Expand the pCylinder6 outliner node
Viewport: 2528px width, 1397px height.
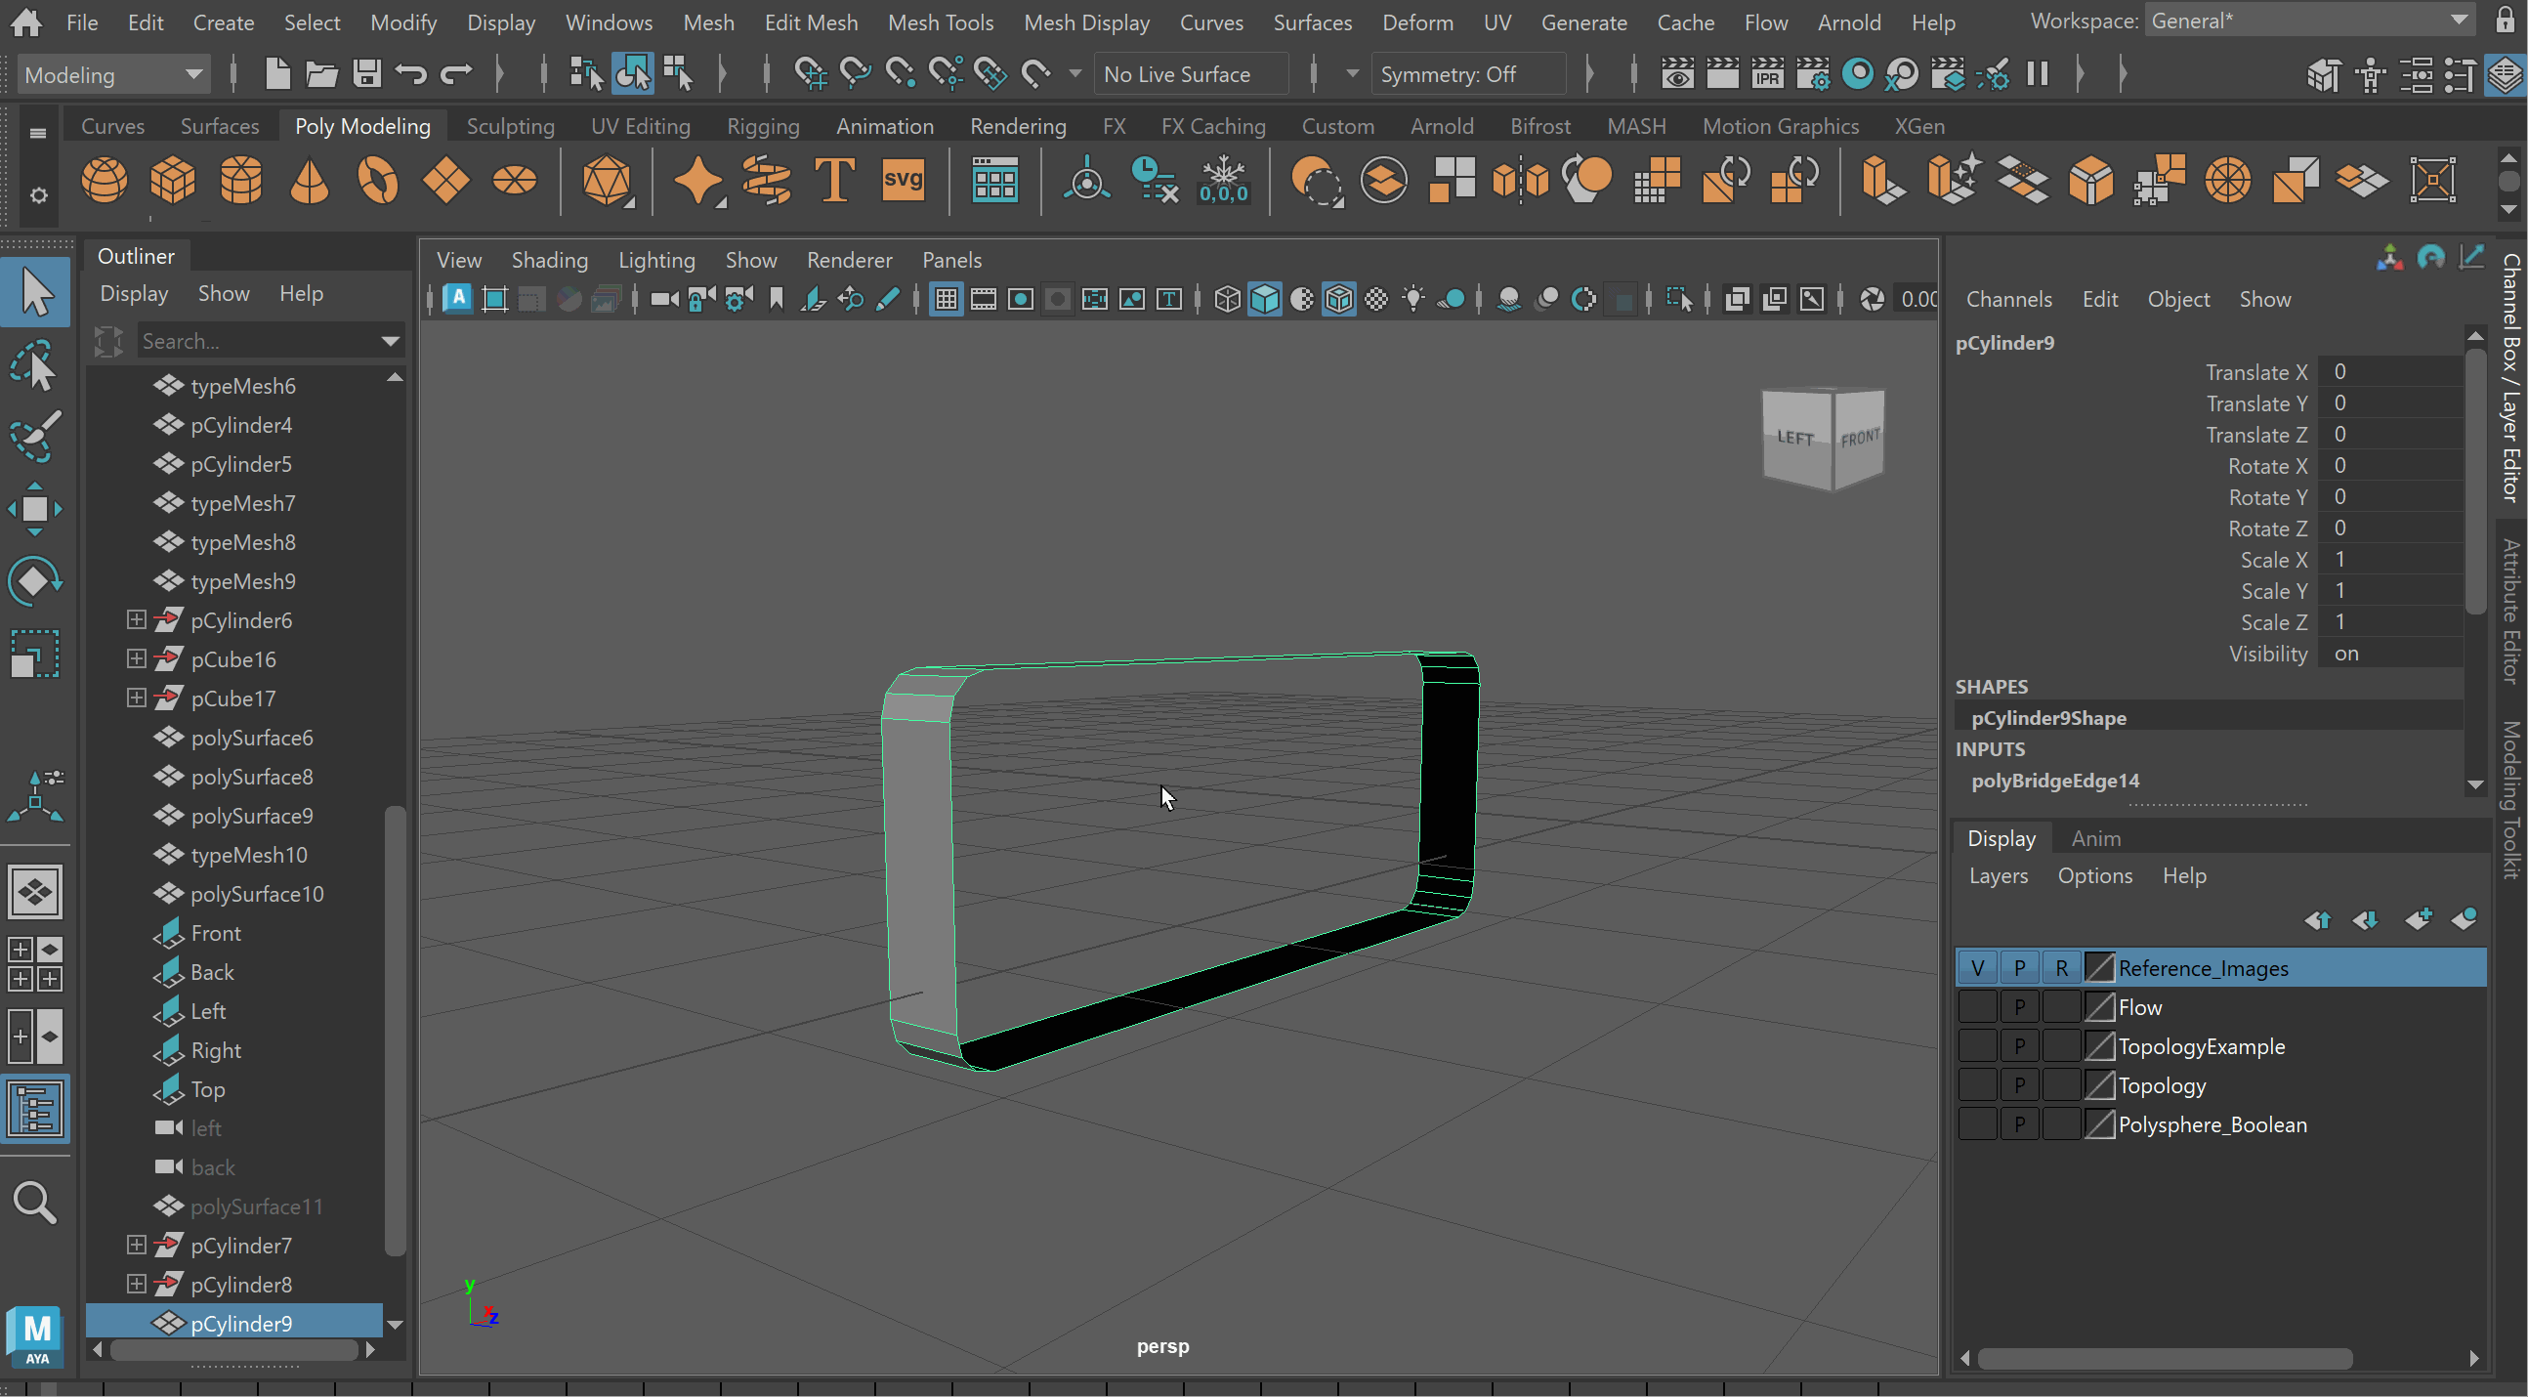[137, 619]
